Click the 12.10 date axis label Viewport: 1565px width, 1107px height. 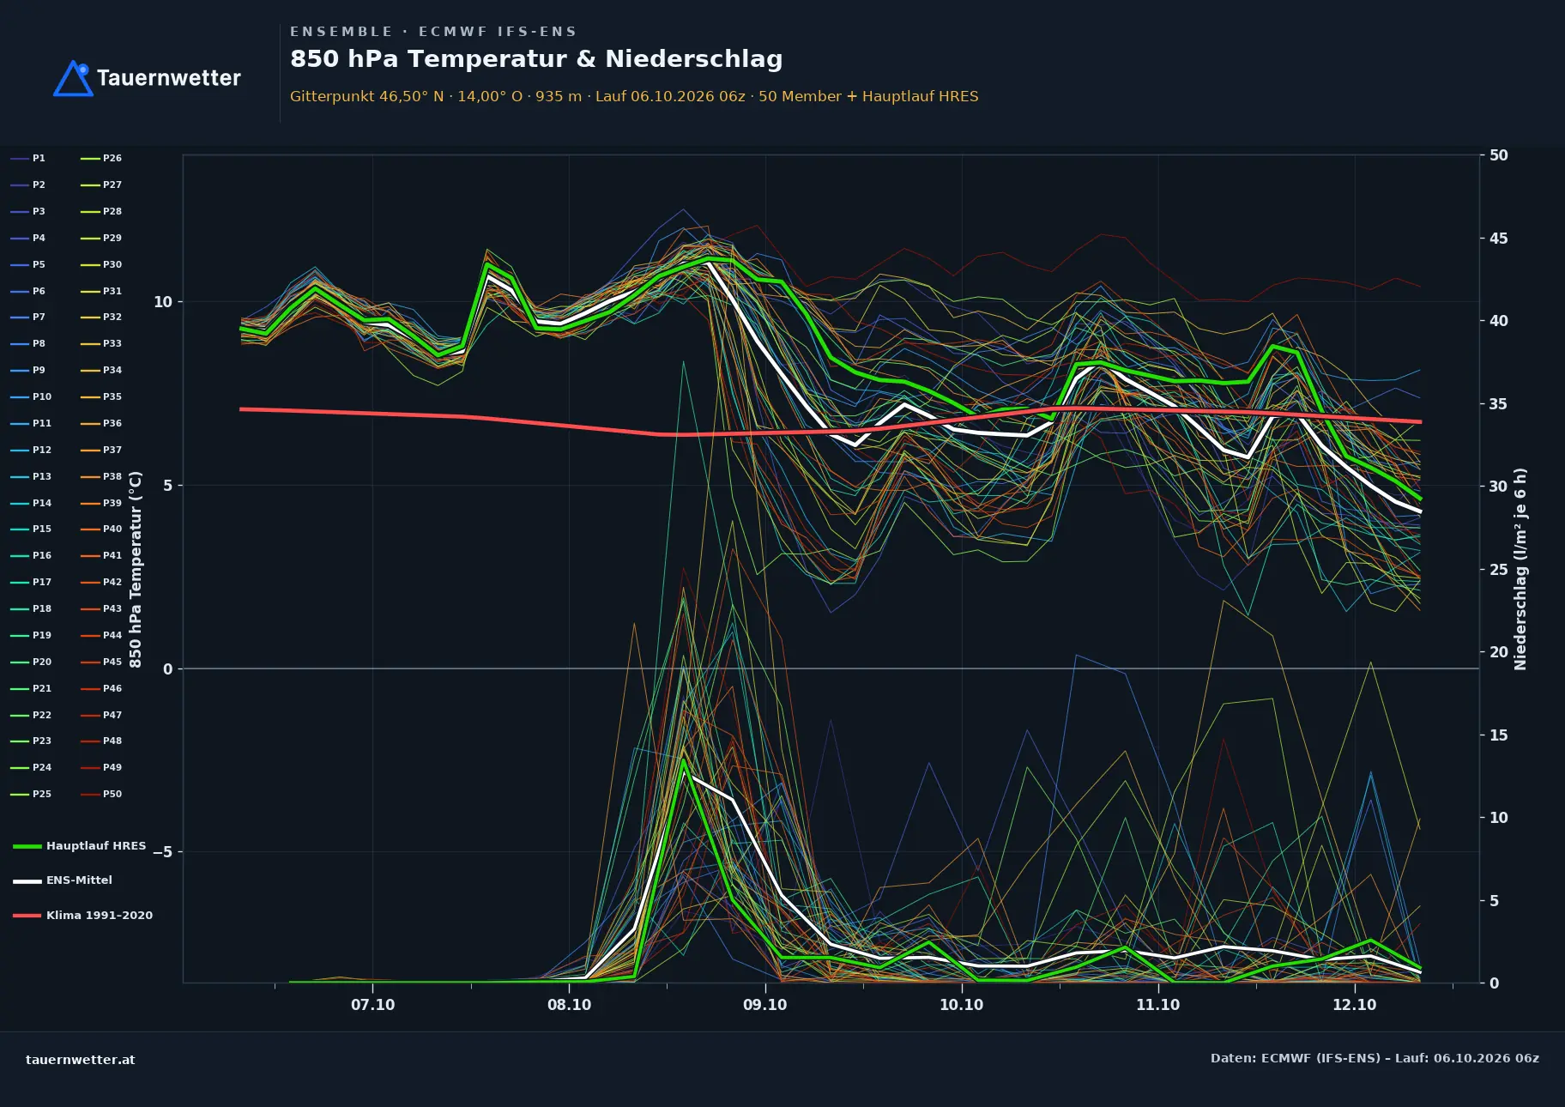pos(1355,1005)
